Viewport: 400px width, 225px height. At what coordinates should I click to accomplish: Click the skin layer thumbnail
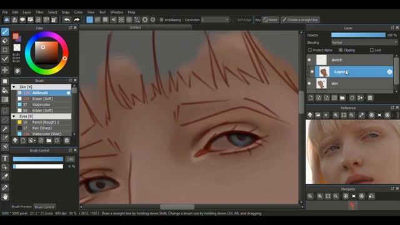click(x=321, y=83)
